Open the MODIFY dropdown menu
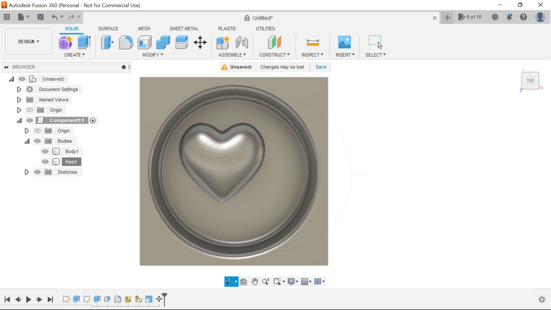This screenshot has height=310, width=551. (x=152, y=55)
